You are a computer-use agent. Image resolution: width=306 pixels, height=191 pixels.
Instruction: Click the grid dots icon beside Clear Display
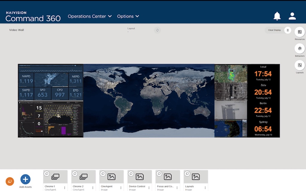(287, 30)
